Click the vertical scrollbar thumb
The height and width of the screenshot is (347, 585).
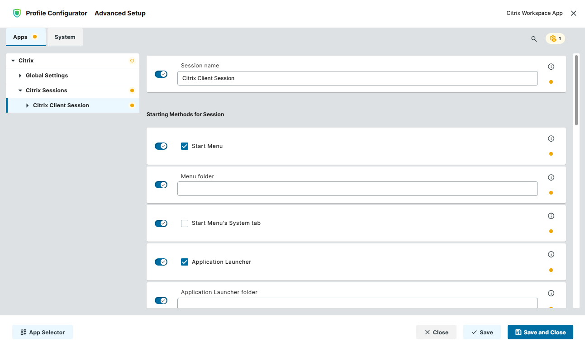pos(576,90)
